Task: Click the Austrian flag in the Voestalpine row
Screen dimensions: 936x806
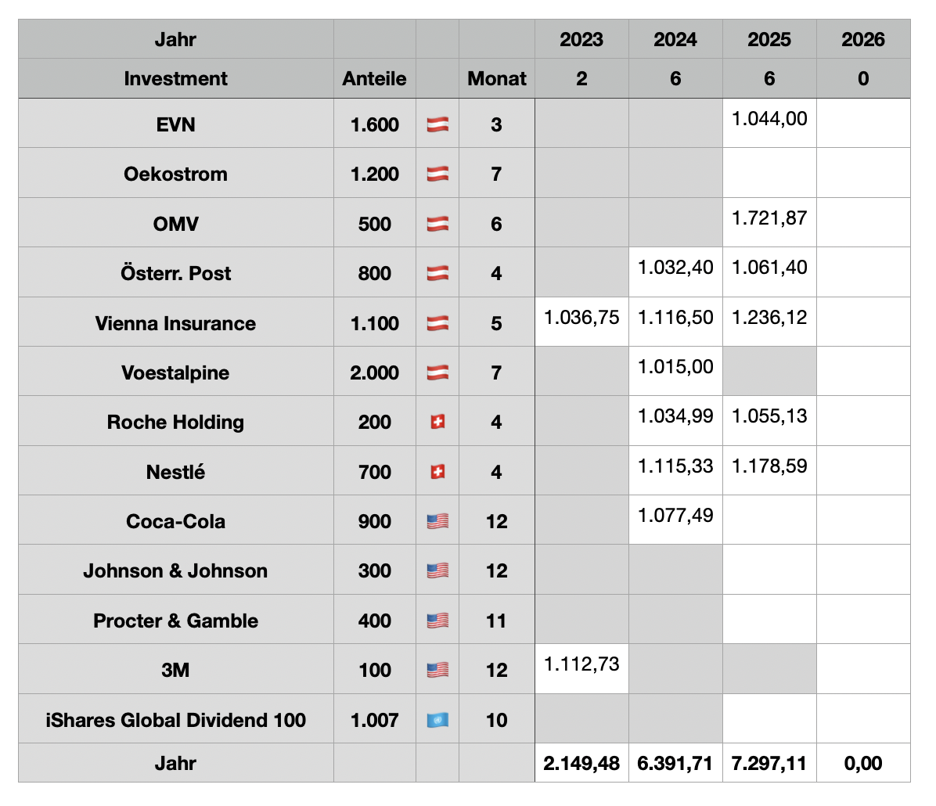Action: [x=437, y=372]
